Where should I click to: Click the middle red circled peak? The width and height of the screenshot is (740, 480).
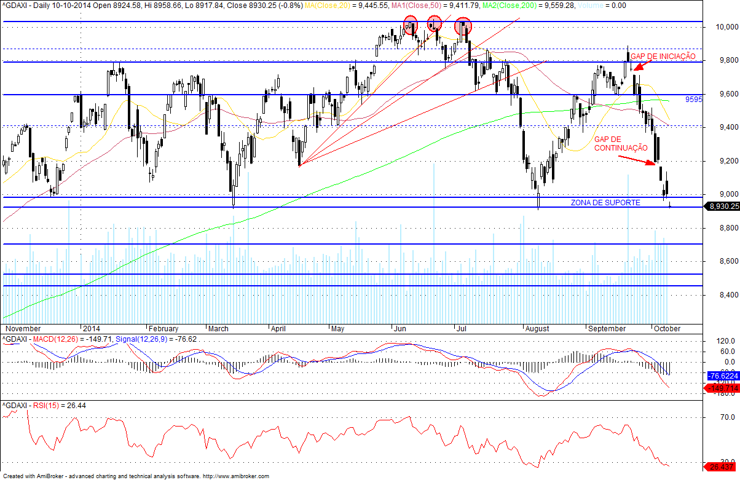(x=435, y=23)
